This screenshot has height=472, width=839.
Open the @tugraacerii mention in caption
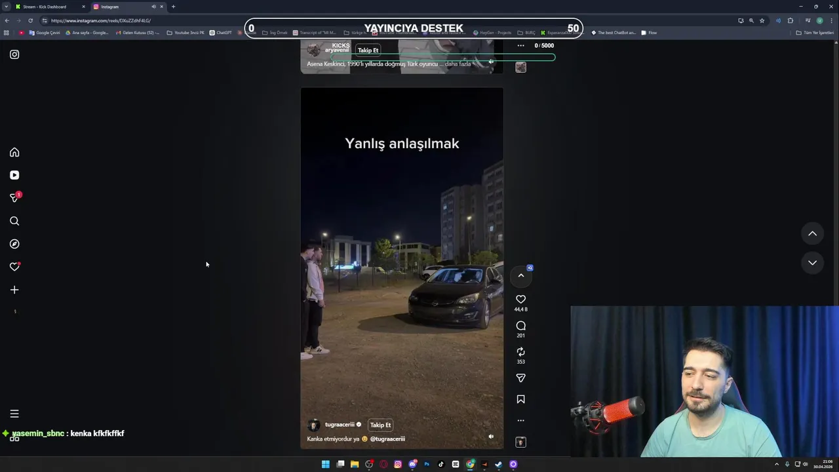(x=387, y=439)
